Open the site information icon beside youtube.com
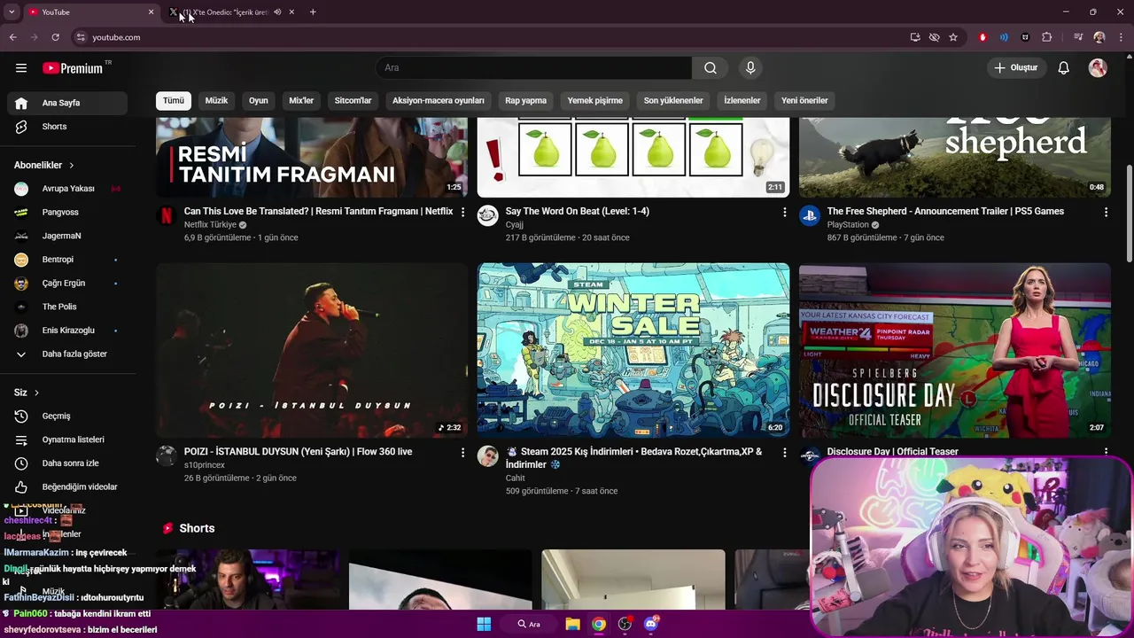This screenshot has height=638, width=1134. (x=81, y=37)
